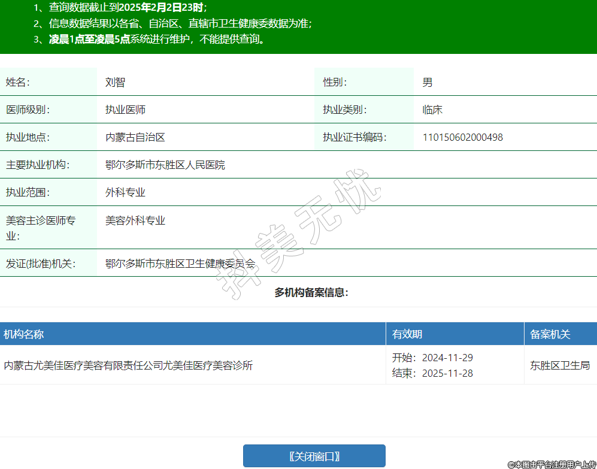Click the 有效期 column header

pos(407,334)
